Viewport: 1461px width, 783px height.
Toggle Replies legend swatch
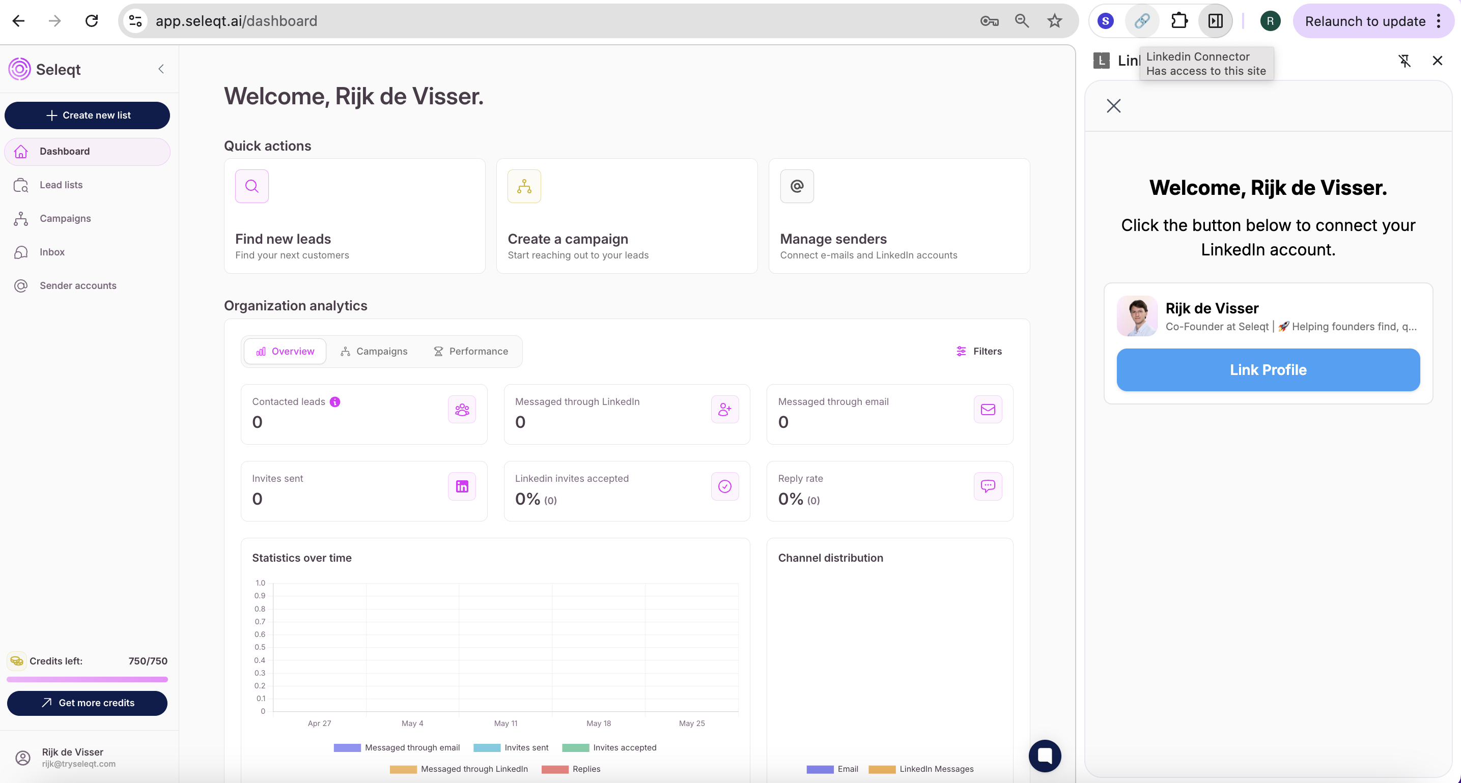click(555, 769)
